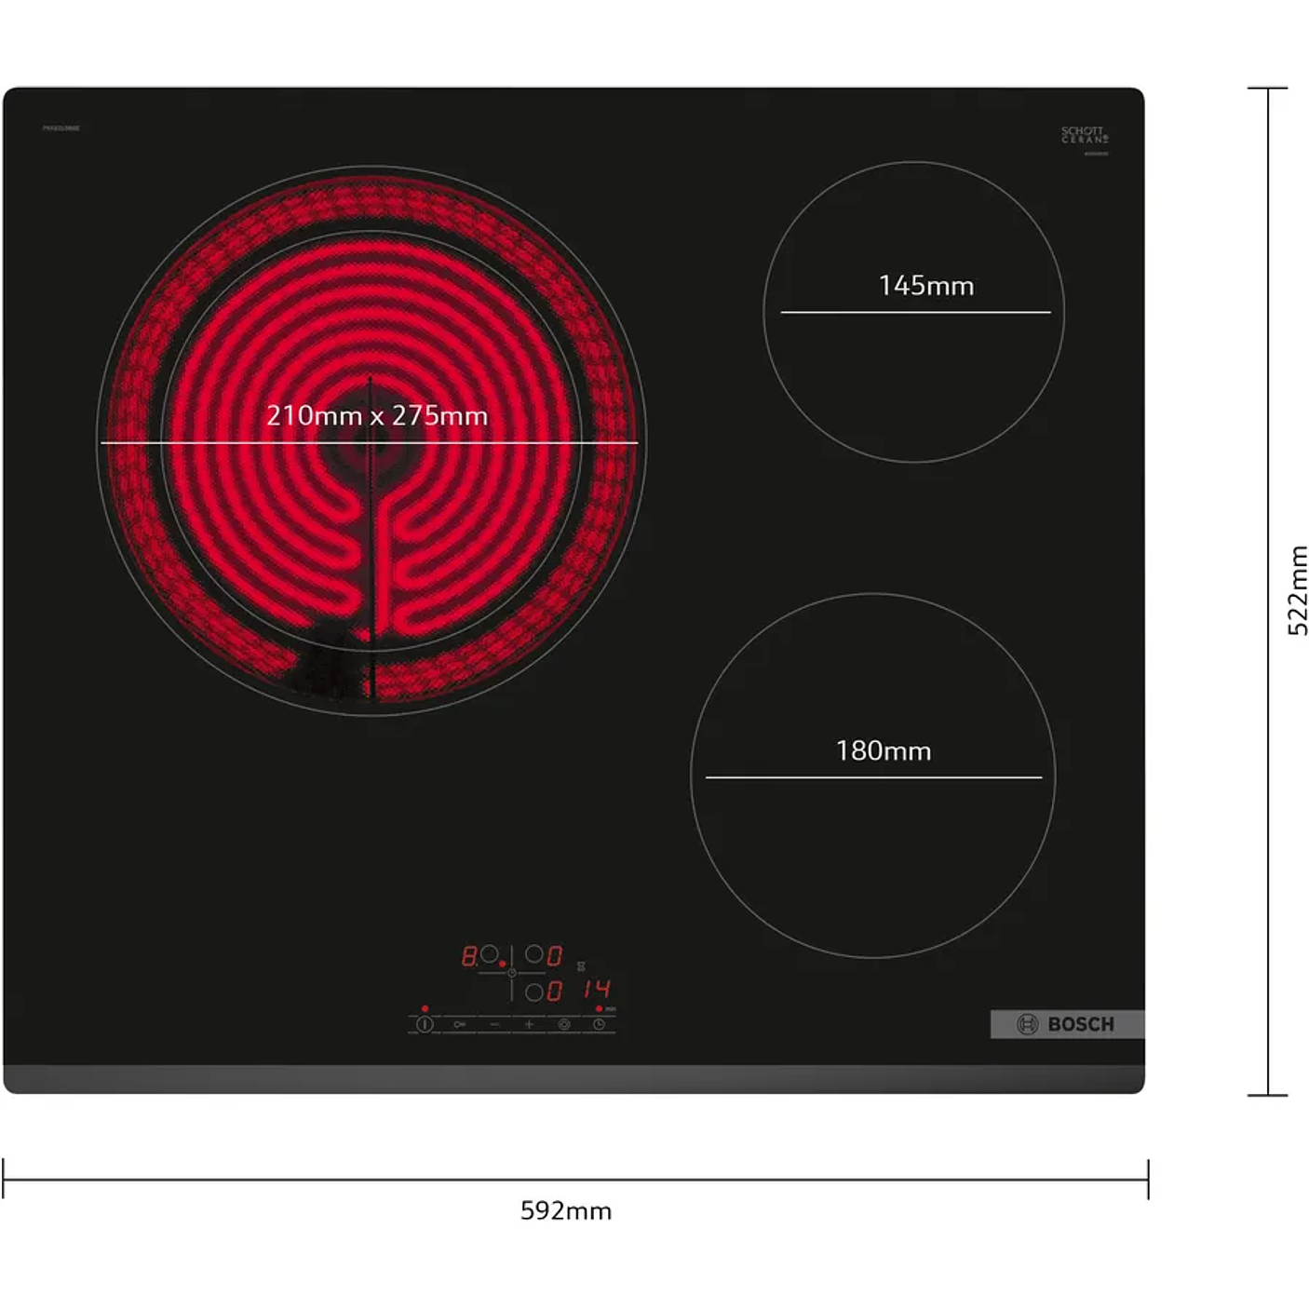Tap the plus key to raise heat
The image size is (1309, 1309).
[x=529, y=1024]
